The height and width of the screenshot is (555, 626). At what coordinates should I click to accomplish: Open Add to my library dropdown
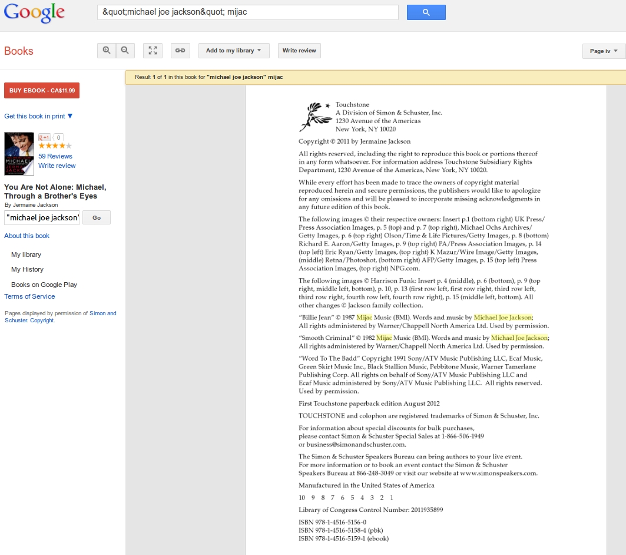[x=234, y=50]
